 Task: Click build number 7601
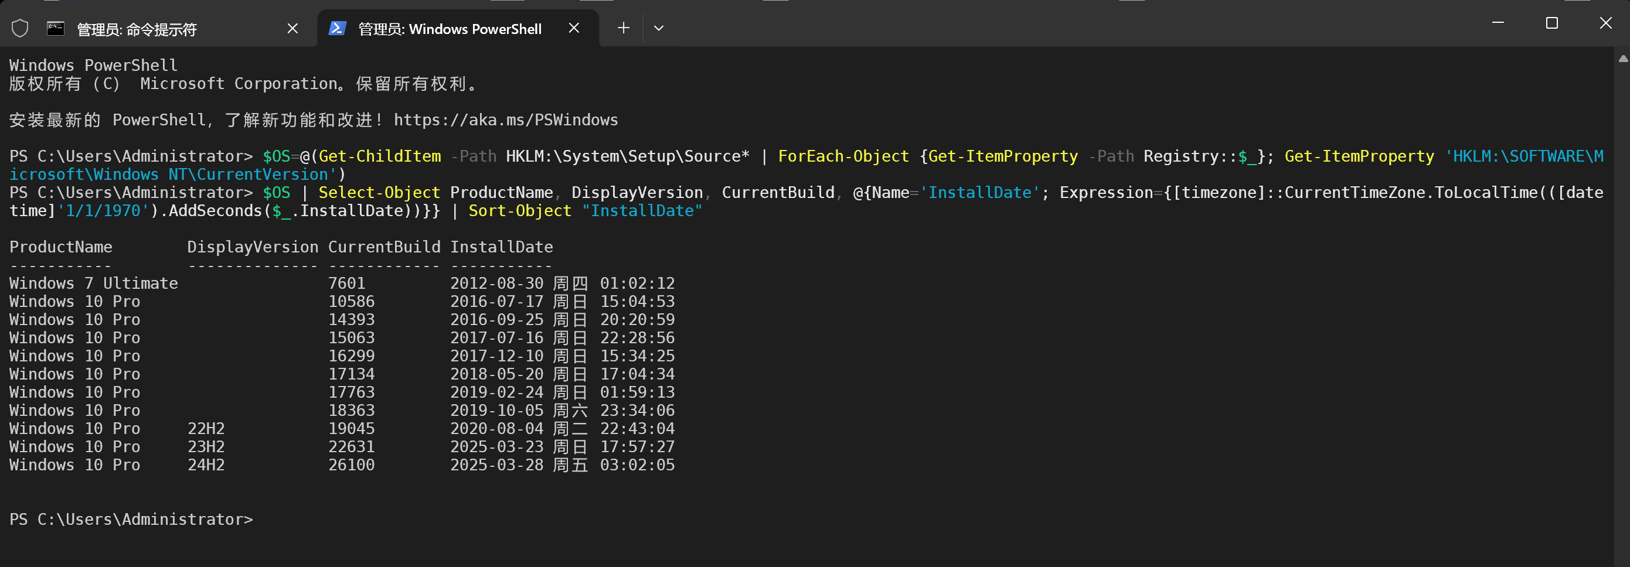point(347,283)
